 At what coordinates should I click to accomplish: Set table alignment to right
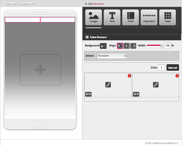[133, 46]
